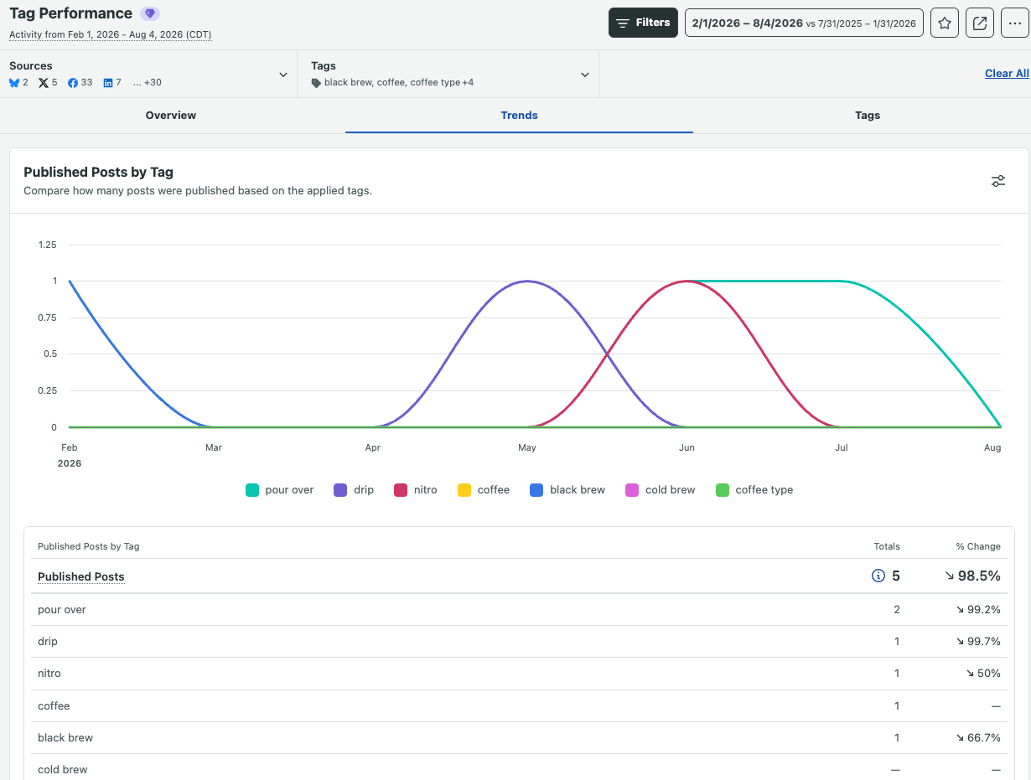Switch to the Tags tab
The height and width of the screenshot is (780, 1031).
point(868,116)
